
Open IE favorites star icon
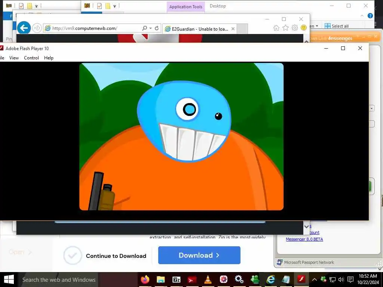pos(285,28)
